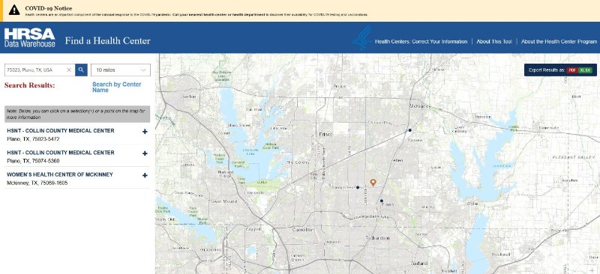
Task: Open the 10 miles radius dropdown
Action: (x=121, y=70)
